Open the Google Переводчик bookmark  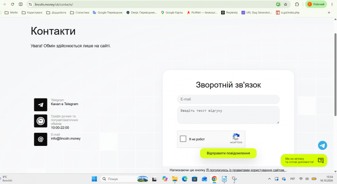click(108, 12)
